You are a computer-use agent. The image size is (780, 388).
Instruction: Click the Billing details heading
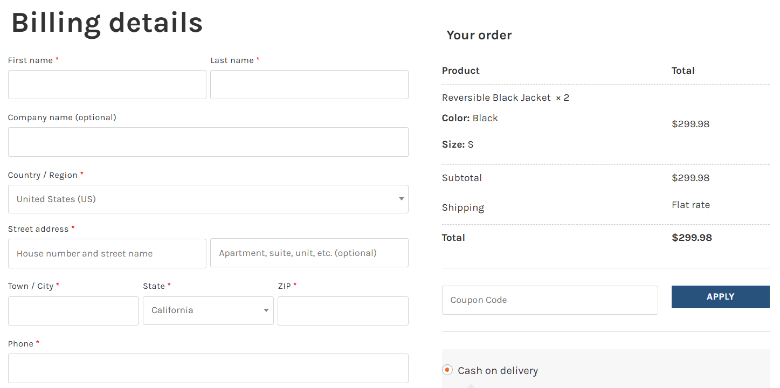107,22
